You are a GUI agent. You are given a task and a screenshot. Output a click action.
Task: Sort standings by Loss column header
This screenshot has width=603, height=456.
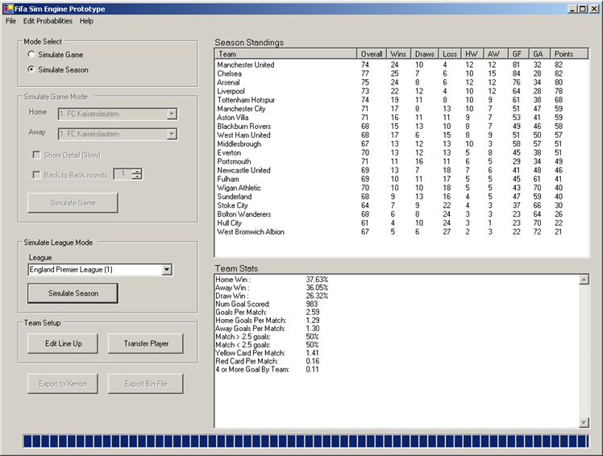pos(450,54)
